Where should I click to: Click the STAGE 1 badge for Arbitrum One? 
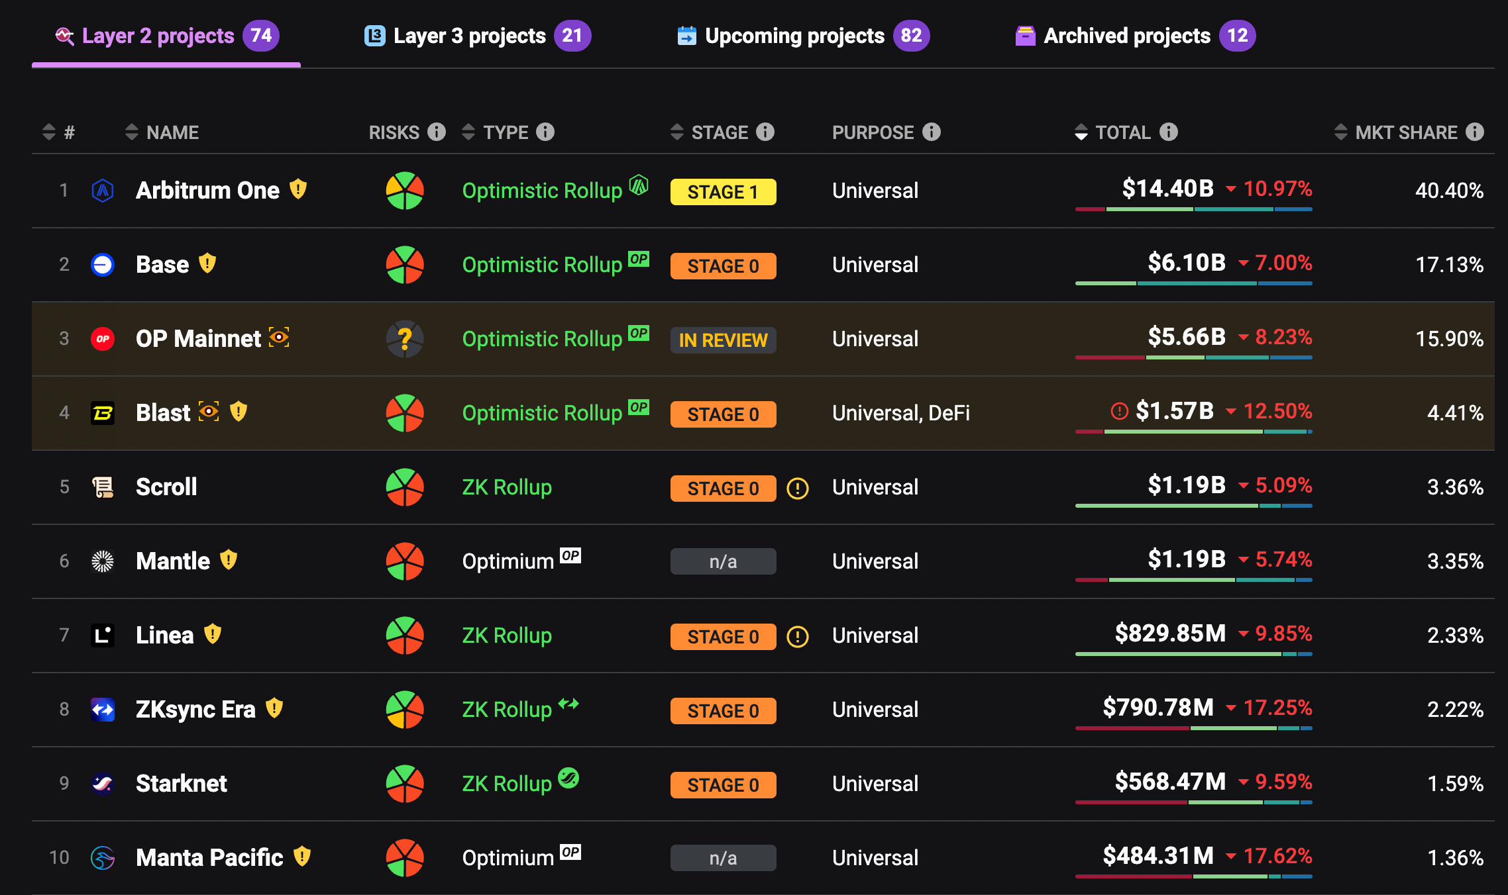(x=723, y=192)
